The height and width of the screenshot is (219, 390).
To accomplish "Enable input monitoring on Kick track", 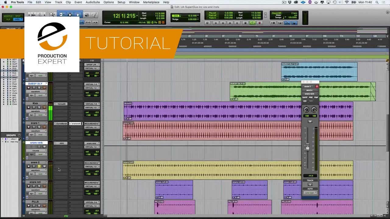I will (34, 107).
